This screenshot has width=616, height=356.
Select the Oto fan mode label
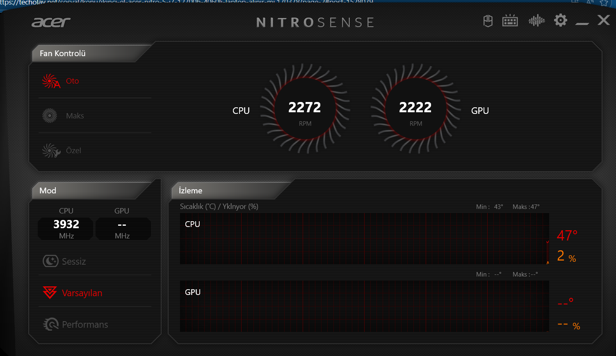click(x=73, y=81)
